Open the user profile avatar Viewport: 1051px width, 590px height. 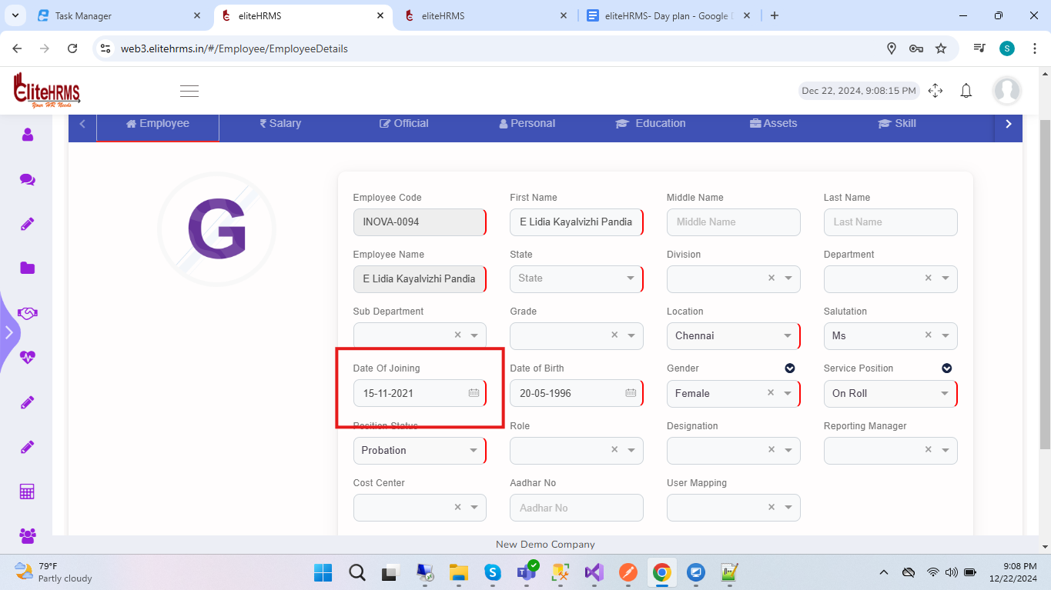click(1006, 91)
